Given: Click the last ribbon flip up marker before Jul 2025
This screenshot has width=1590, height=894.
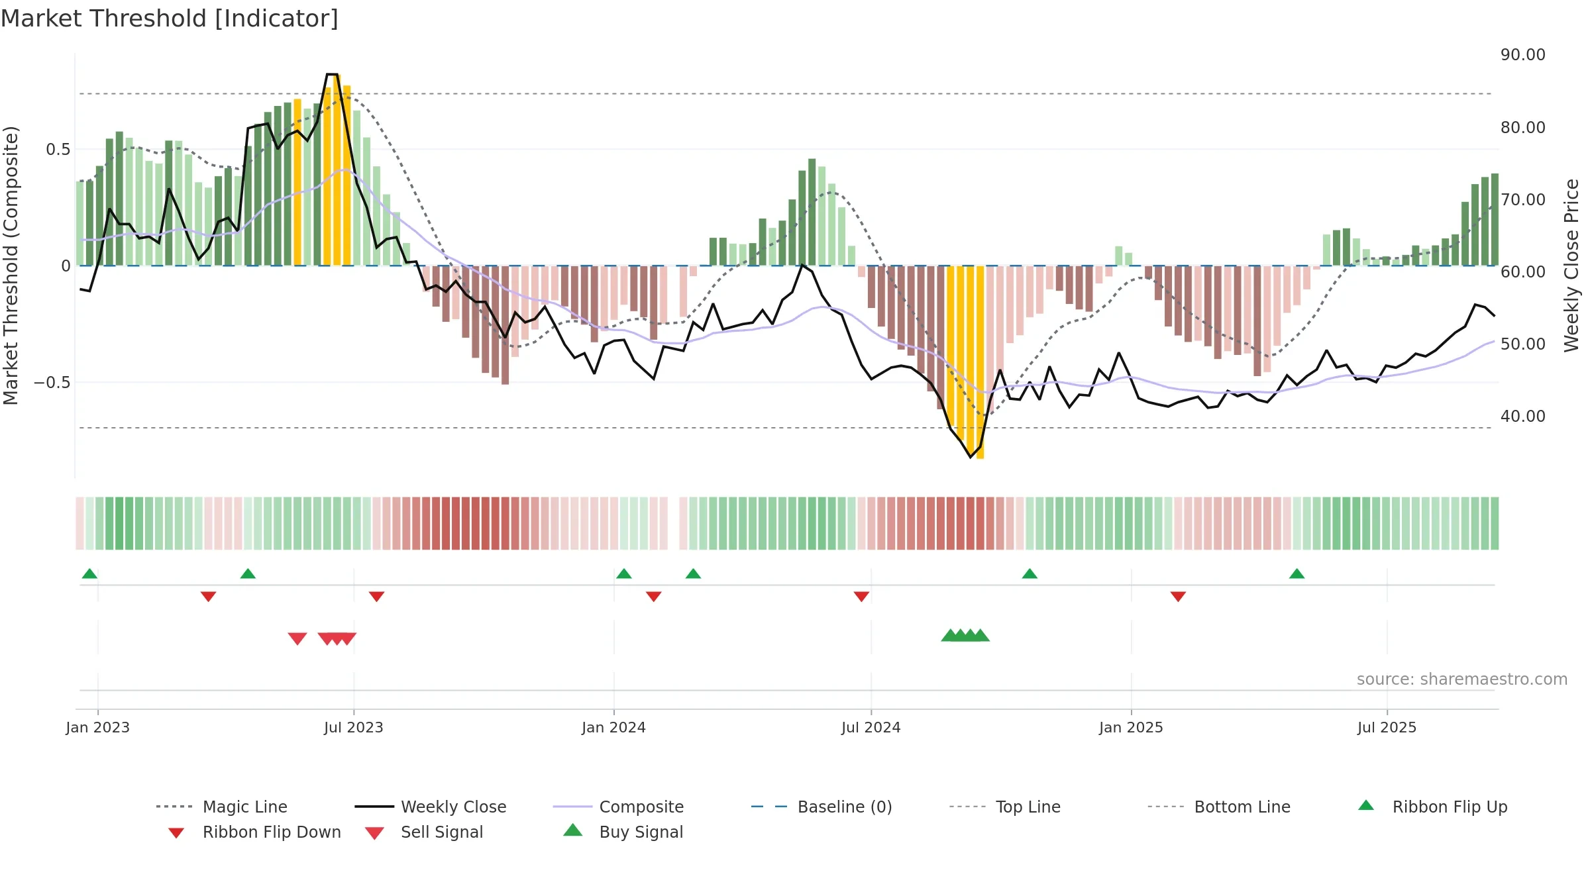Looking at the screenshot, I should click(x=1297, y=573).
